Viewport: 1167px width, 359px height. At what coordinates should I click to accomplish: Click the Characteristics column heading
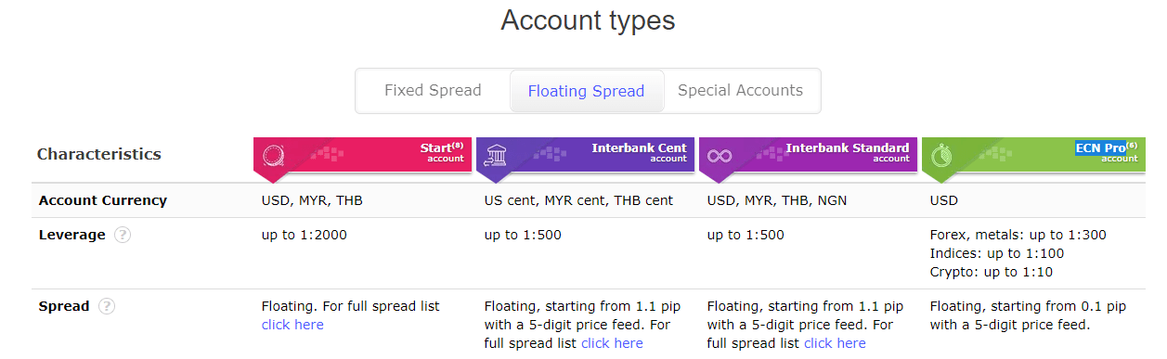click(99, 154)
